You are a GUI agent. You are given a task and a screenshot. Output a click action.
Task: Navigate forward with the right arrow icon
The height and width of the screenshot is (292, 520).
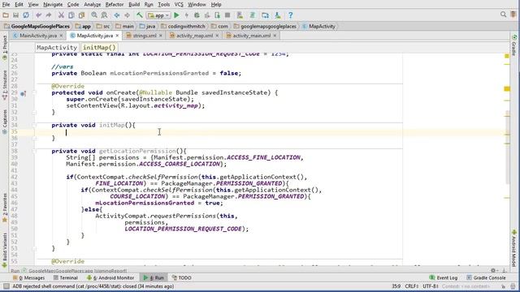click(127, 15)
